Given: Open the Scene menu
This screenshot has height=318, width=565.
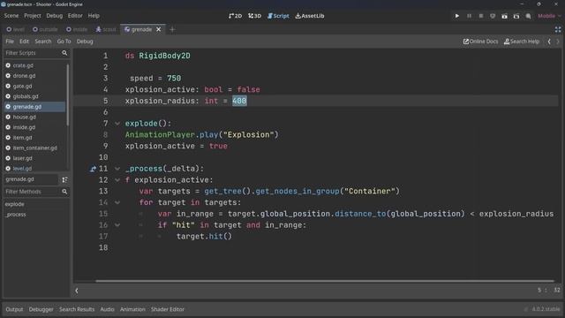Looking at the screenshot, I should click(x=11, y=16).
